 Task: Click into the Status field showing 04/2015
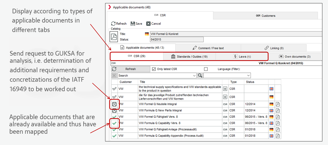click(x=176, y=39)
